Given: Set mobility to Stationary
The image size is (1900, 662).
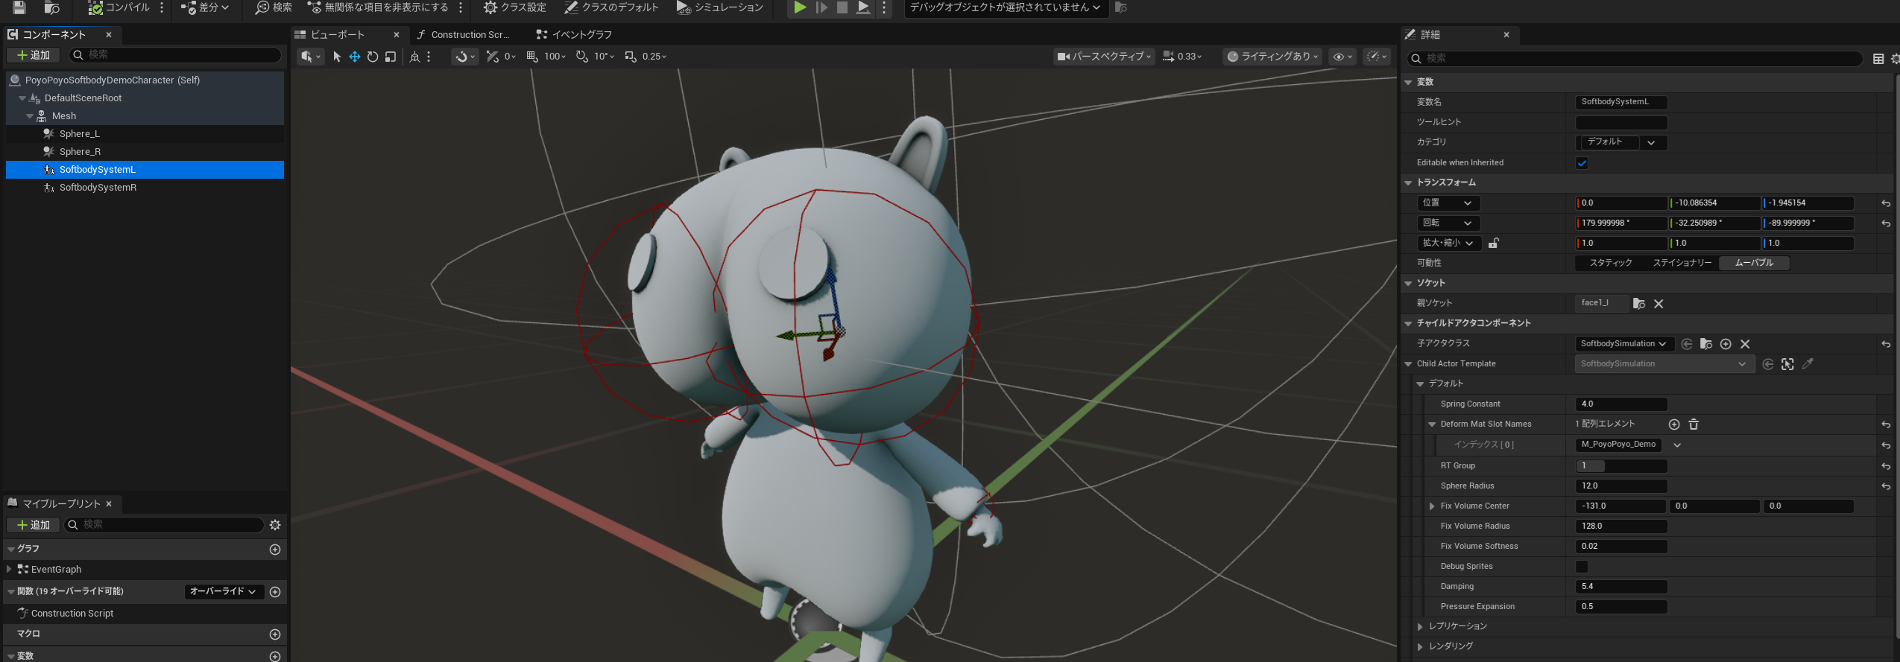Looking at the screenshot, I should (1682, 263).
